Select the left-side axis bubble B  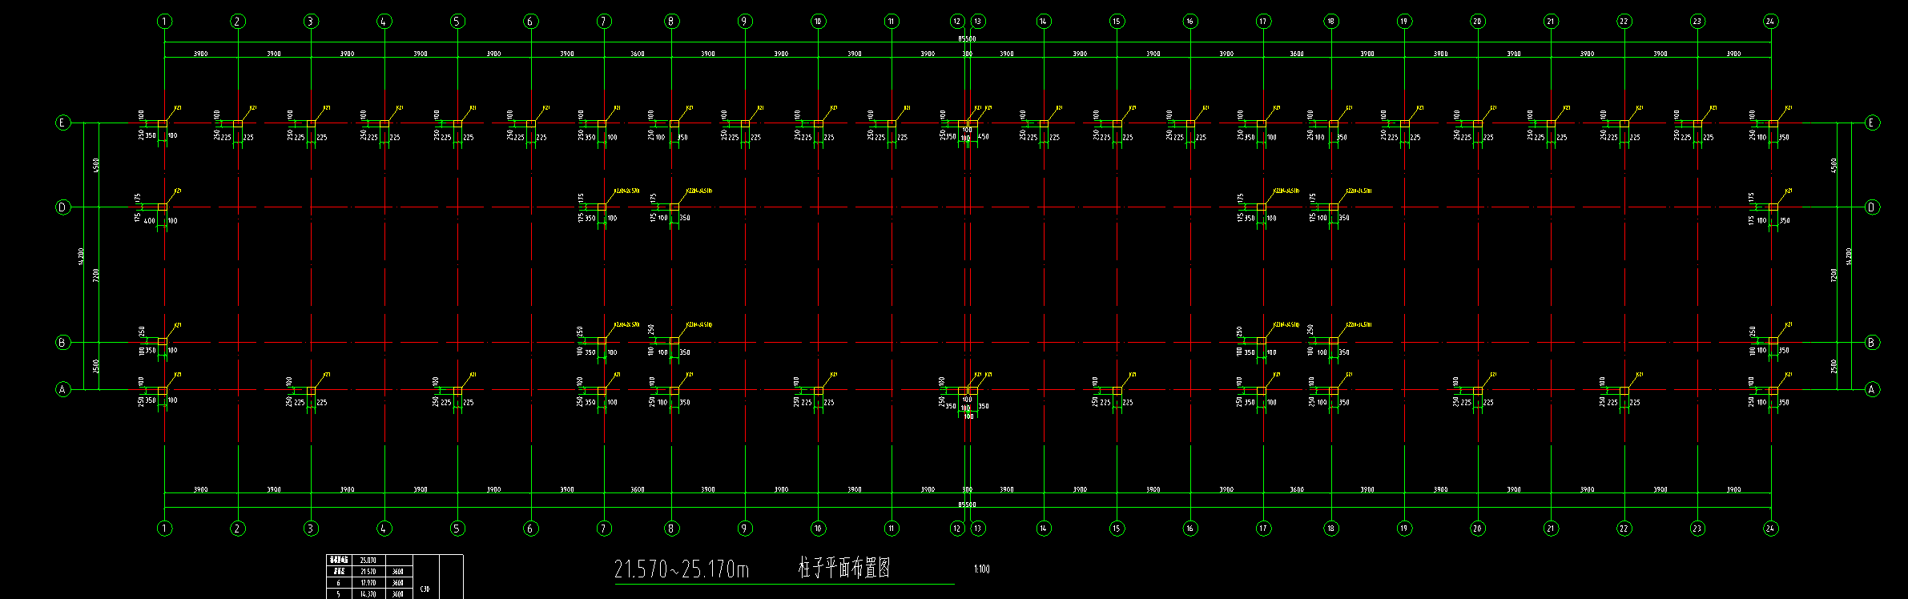pos(62,343)
